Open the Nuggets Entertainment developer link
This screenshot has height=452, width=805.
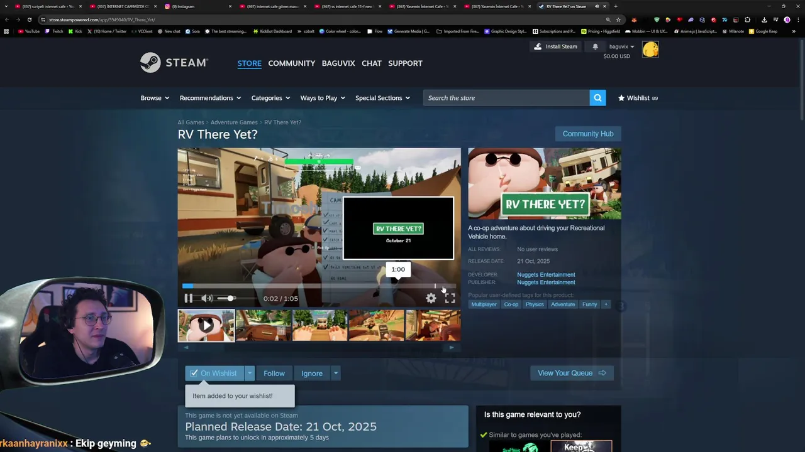point(546,275)
